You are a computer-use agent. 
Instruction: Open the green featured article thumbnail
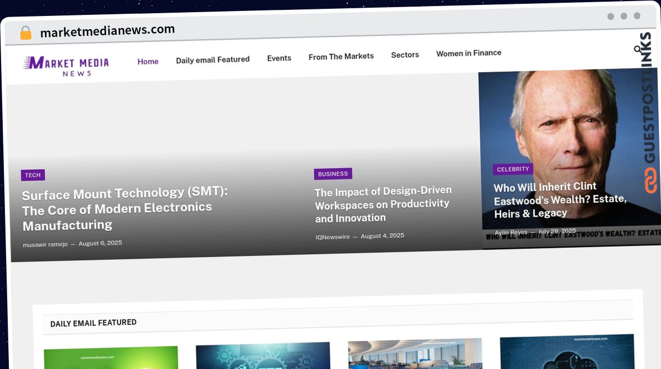point(111,357)
